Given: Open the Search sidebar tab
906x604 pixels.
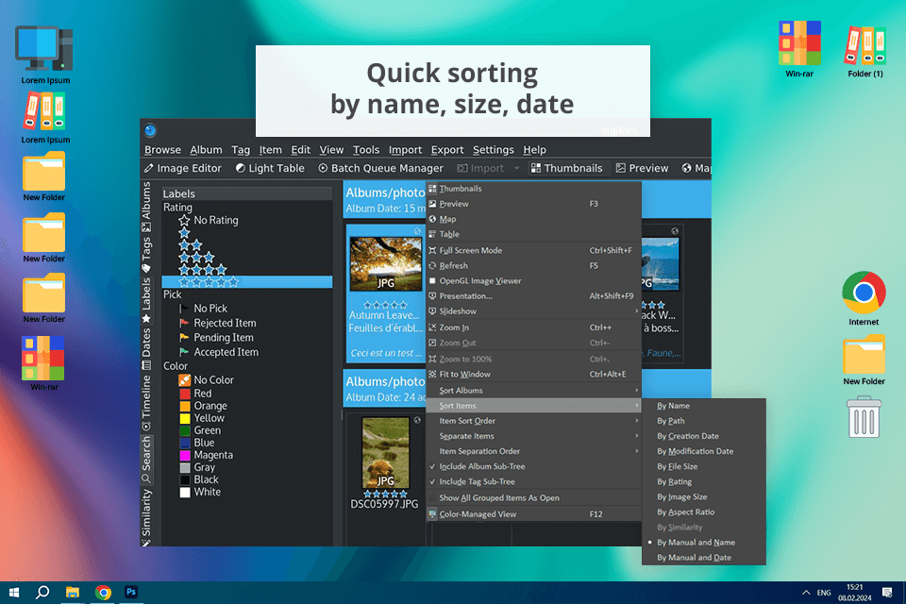Looking at the screenshot, I should point(146,459).
